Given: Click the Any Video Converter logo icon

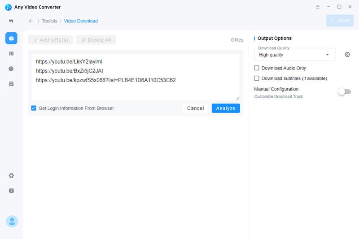Looking at the screenshot, I should (8, 7).
